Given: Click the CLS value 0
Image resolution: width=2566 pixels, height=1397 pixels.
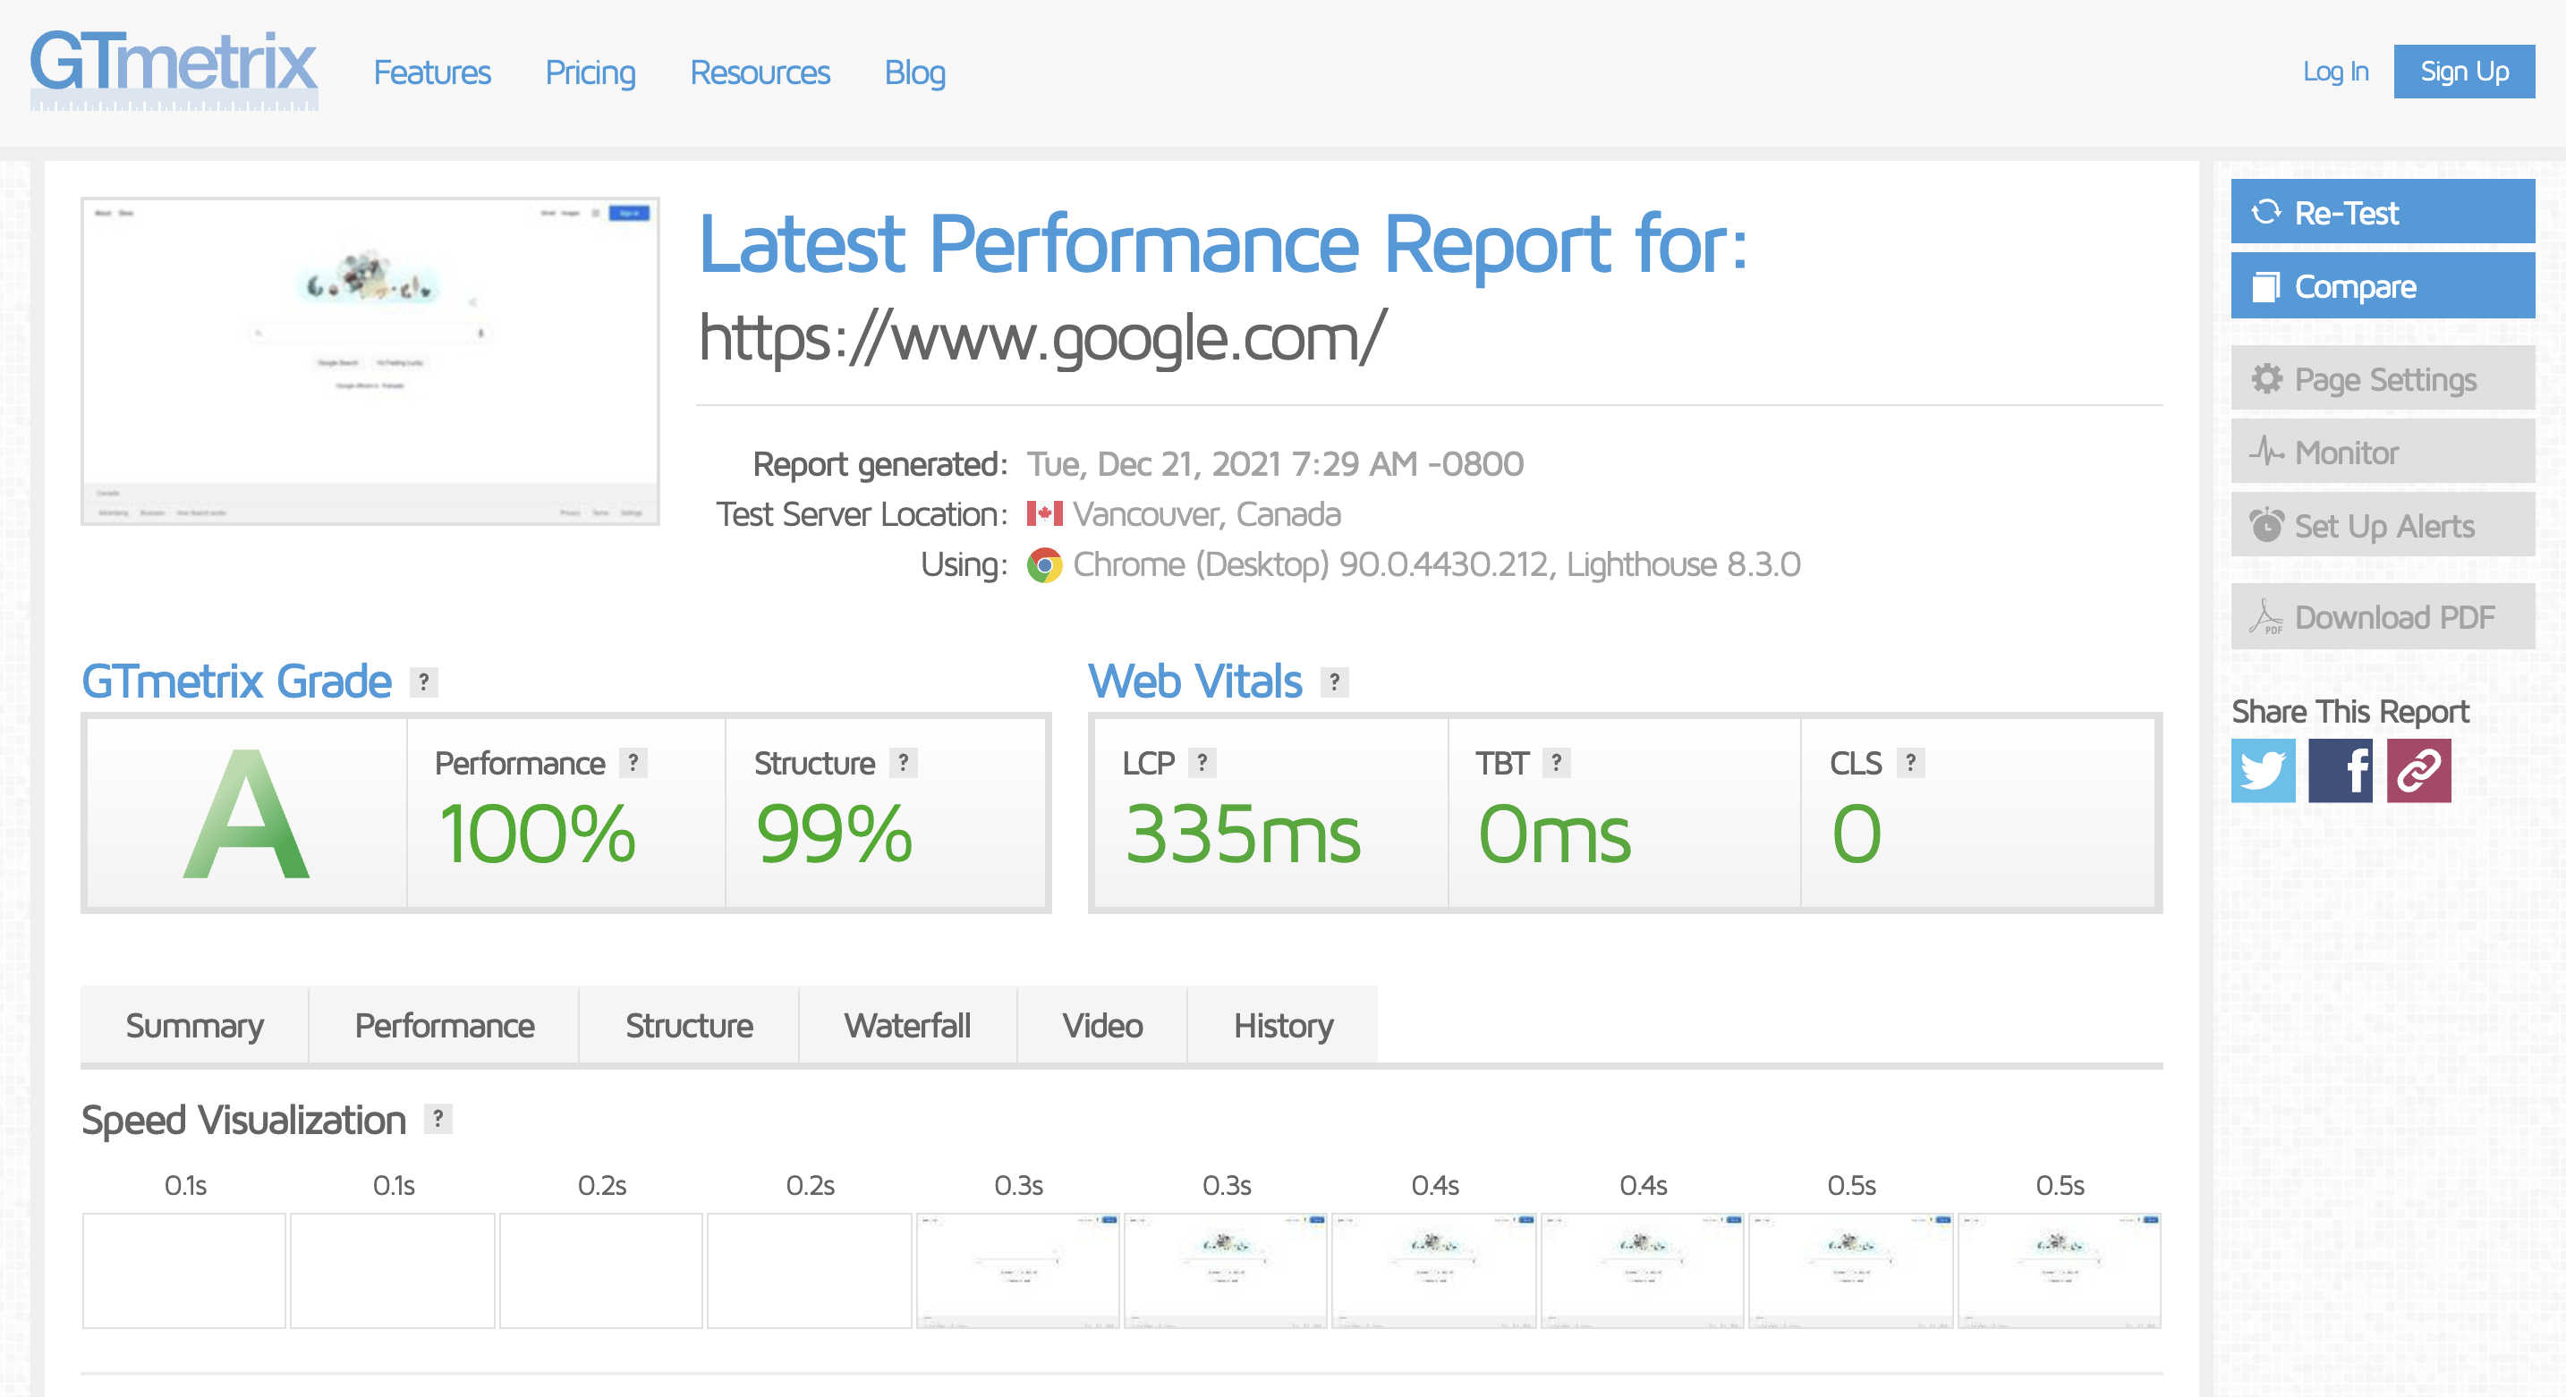Looking at the screenshot, I should tap(1857, 834).
